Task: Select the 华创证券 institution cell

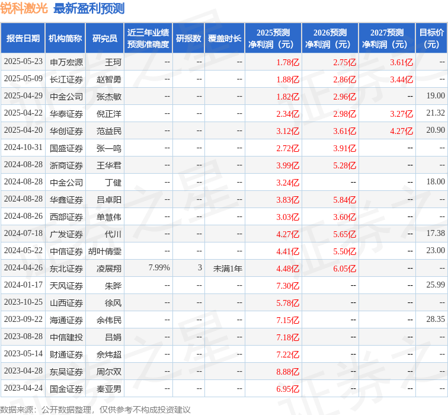Action: pos(66,131)
